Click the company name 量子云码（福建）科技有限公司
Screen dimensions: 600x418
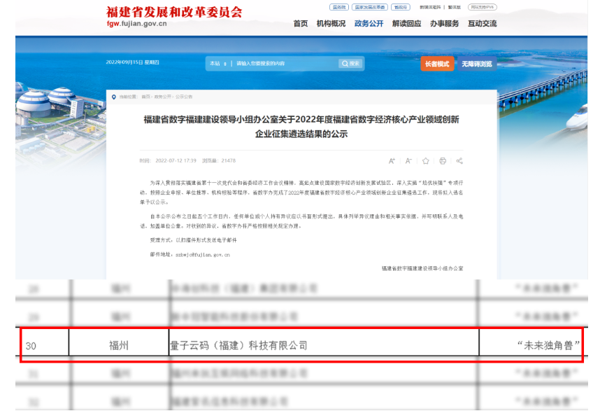coord(238,346)
